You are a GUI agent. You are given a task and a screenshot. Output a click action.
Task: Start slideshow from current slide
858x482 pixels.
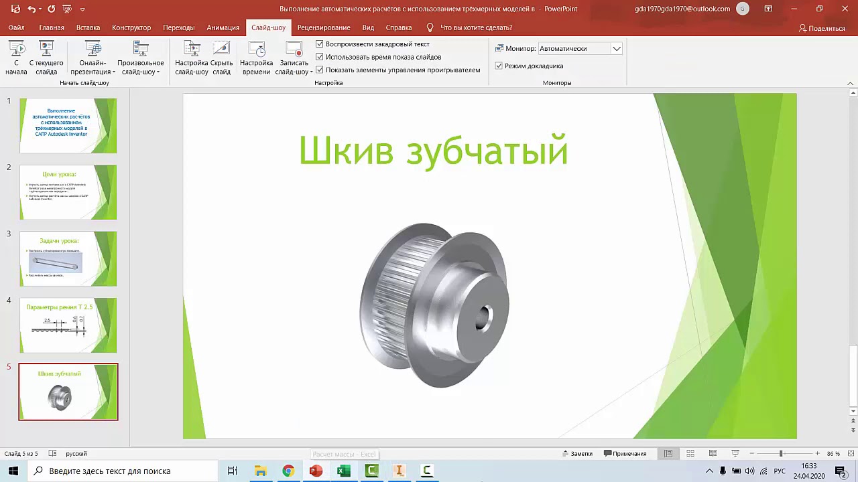point(46,58)
